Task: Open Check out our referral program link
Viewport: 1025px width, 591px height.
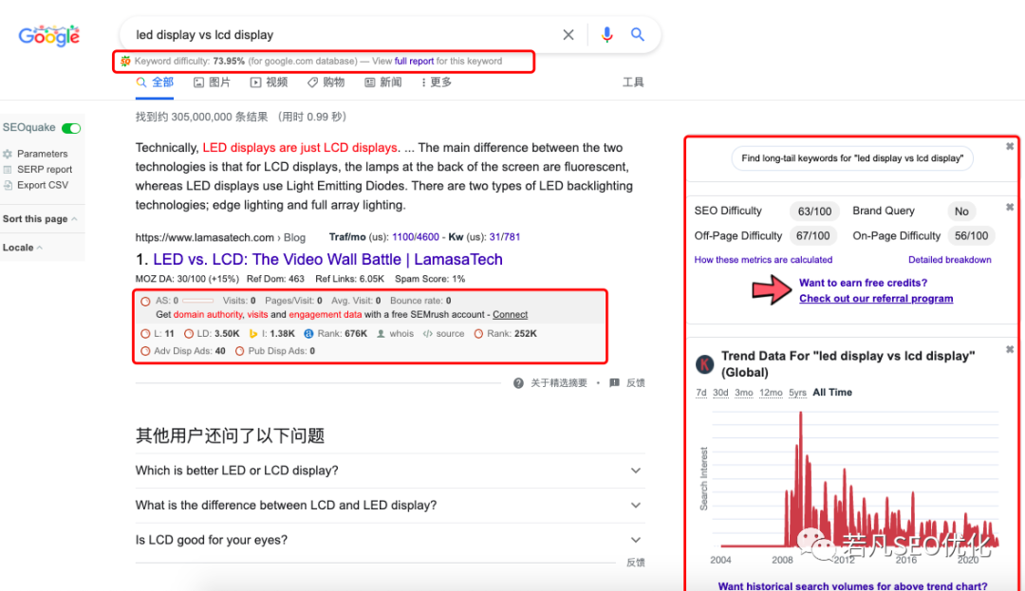Action: click(x=876, y=299)
